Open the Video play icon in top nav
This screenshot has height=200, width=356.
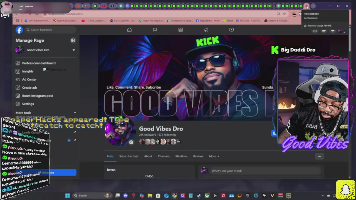coord(232,30)
